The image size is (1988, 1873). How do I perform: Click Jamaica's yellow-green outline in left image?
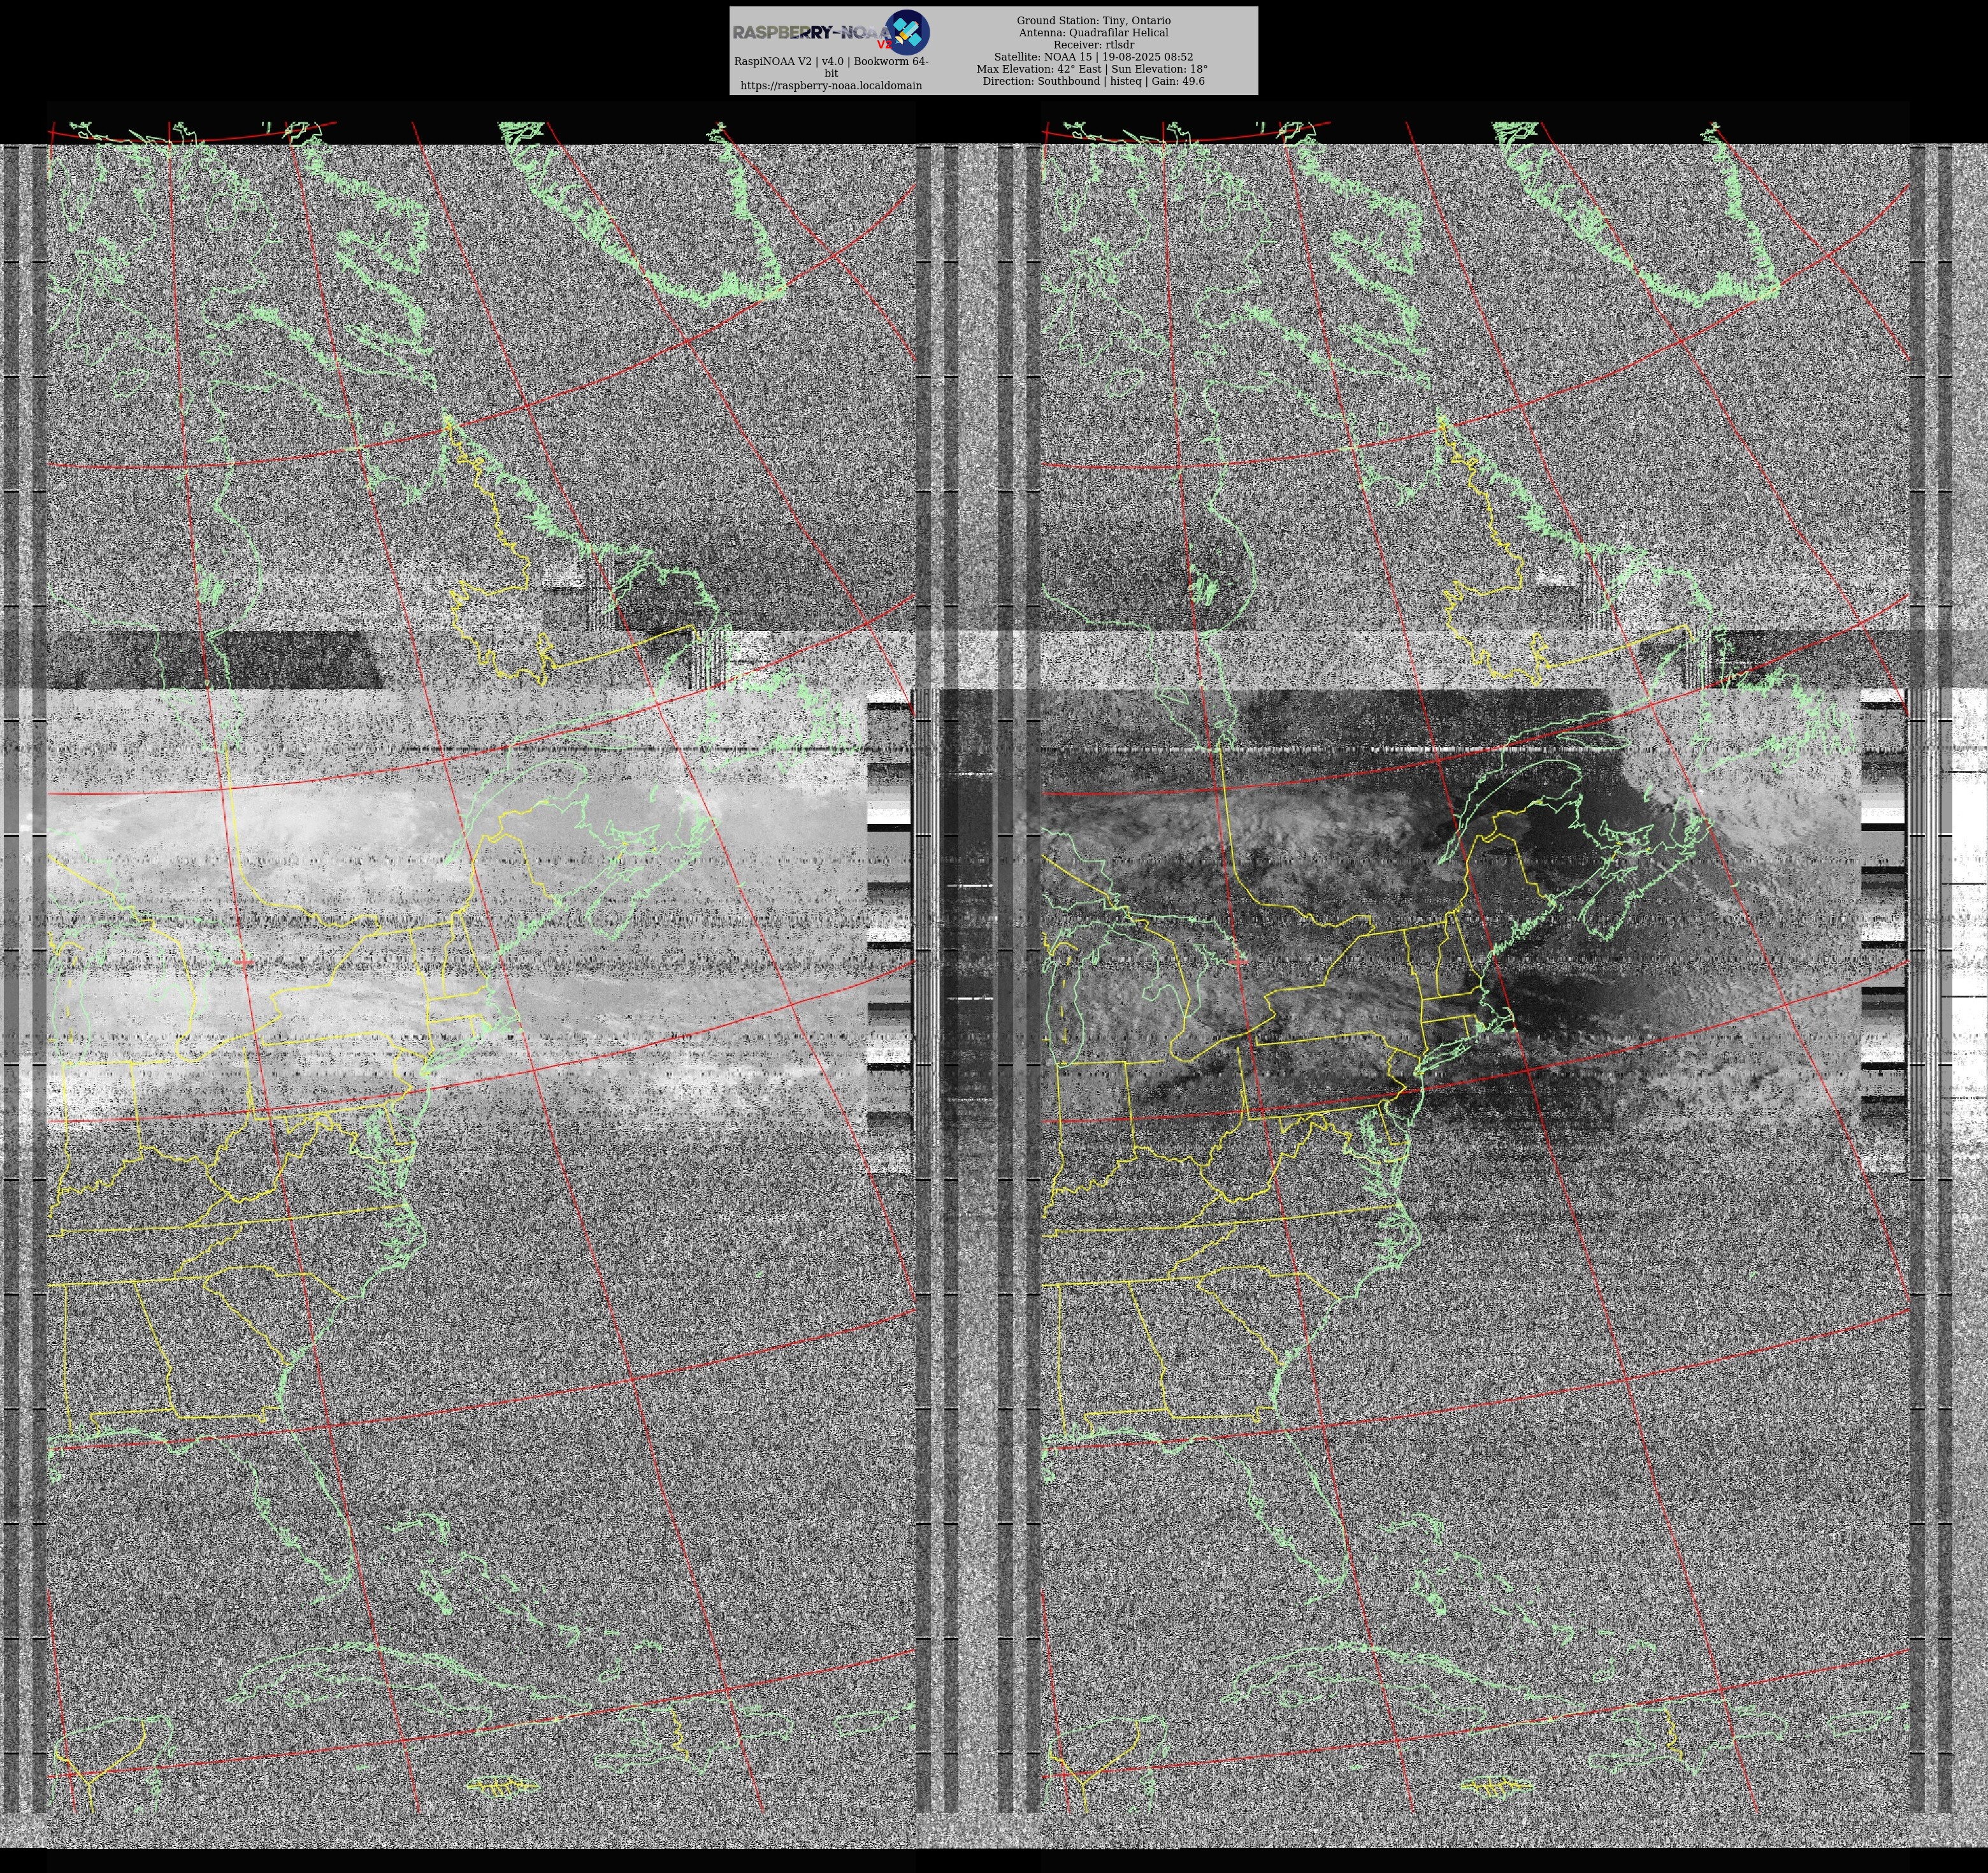pyautogui.click(x=503, y=1786)
